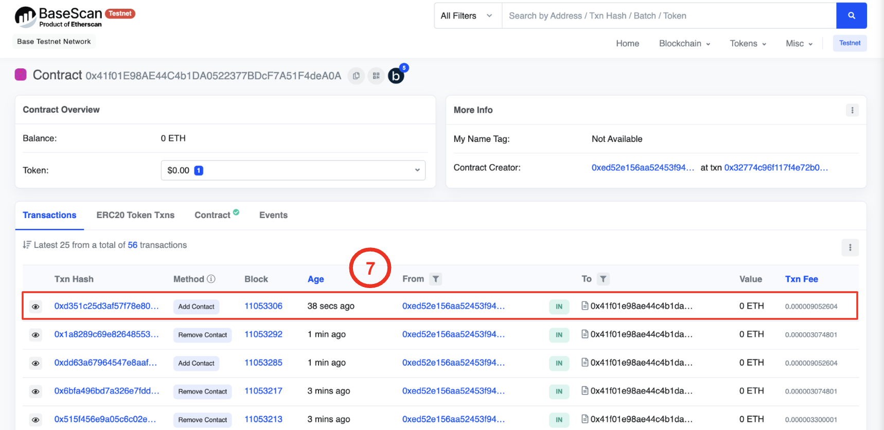884x430 pixels.
Task: Click the search address input field
Action: pos(668,16)
